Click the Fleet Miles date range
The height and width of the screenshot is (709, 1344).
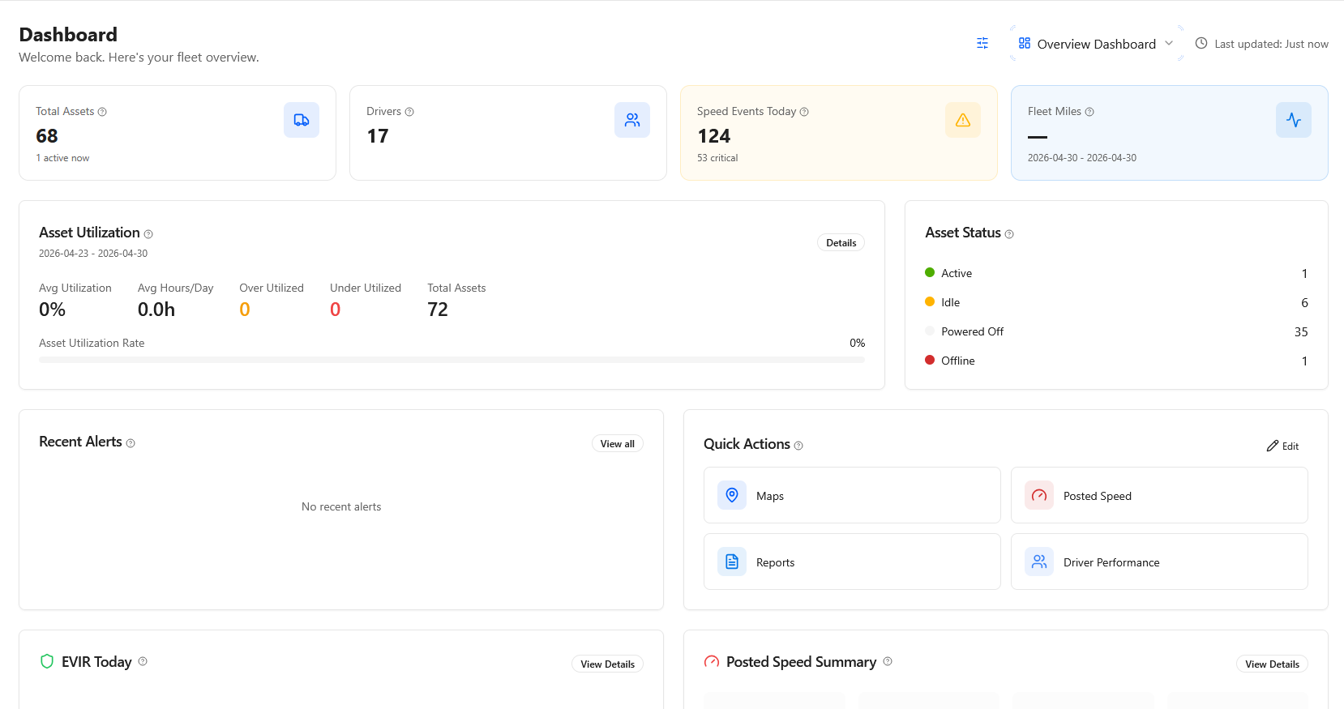point(1082,158)
